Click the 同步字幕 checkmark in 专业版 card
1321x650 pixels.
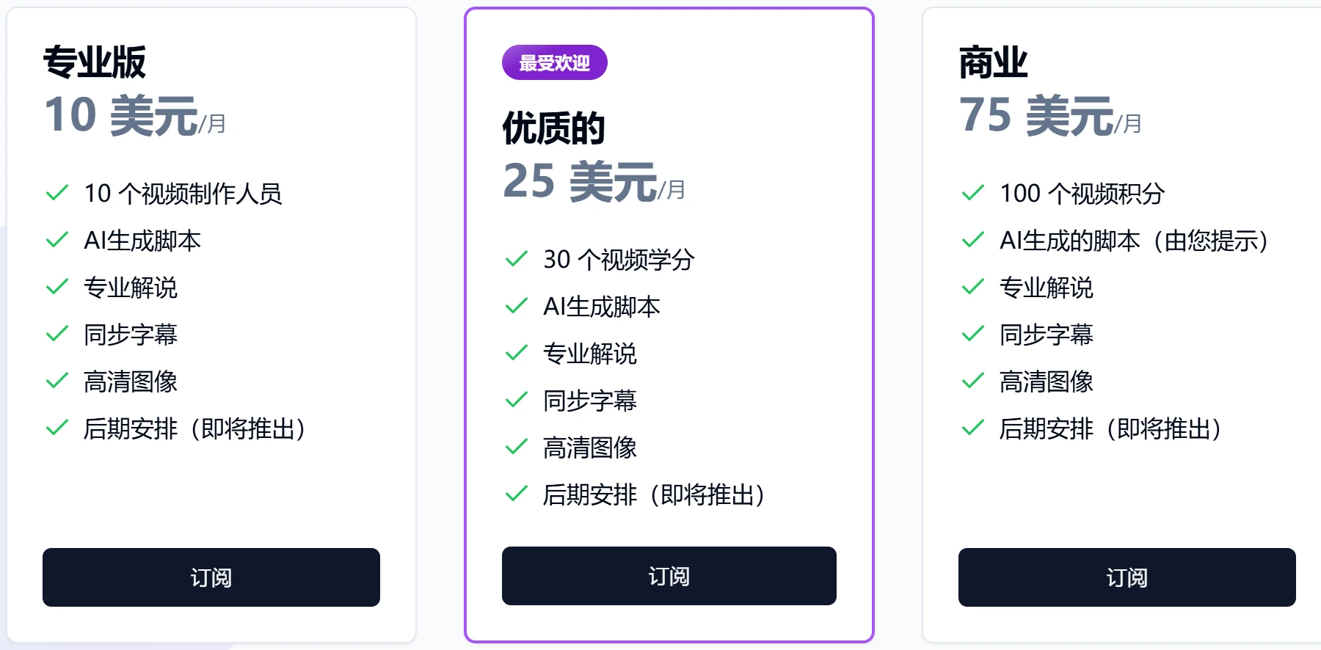(x=57, y=335)
